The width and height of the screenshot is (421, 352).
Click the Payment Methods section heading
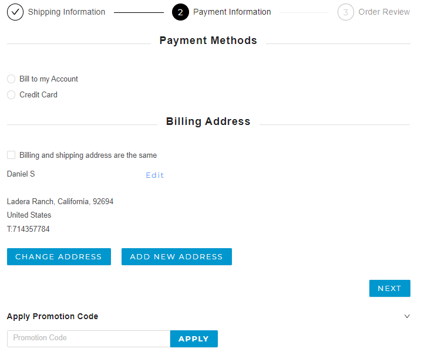(x=208, y=41)
